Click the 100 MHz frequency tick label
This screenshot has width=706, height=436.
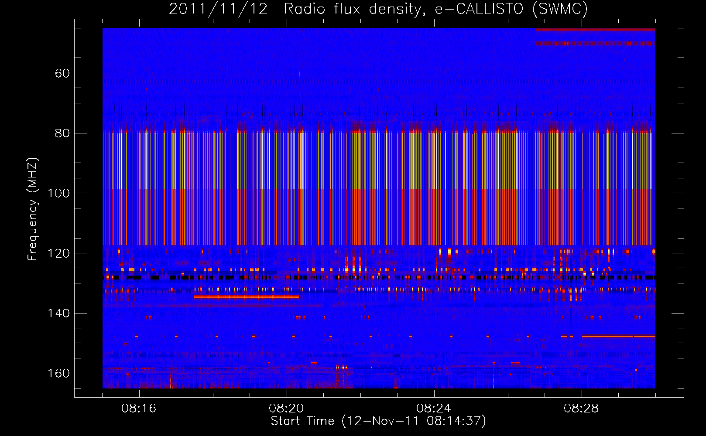coord(58,193)
